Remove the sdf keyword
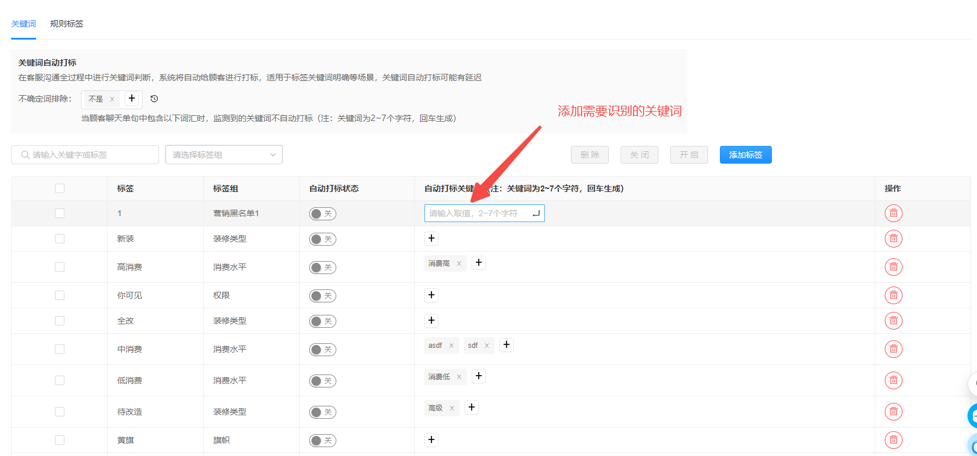 click(x=487, y=346)
